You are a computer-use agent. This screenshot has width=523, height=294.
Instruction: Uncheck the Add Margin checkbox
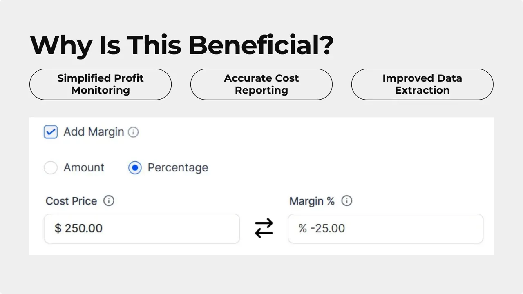pyautogui.click(x=50, y=132)
